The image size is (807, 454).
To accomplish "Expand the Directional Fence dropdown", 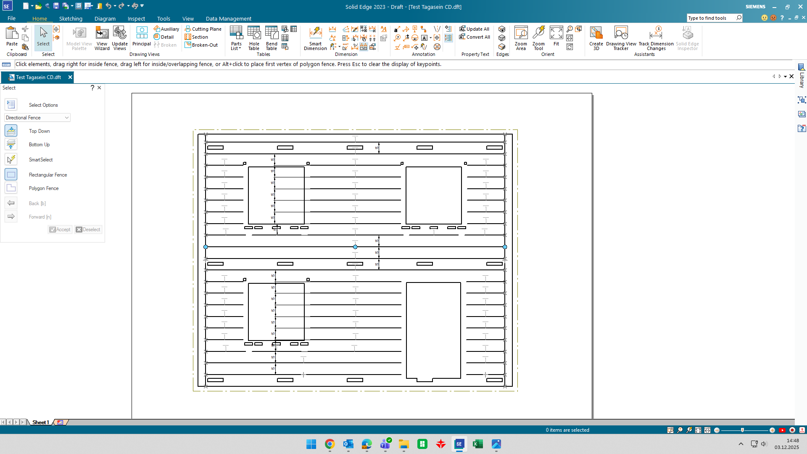I will coord(67,118).
